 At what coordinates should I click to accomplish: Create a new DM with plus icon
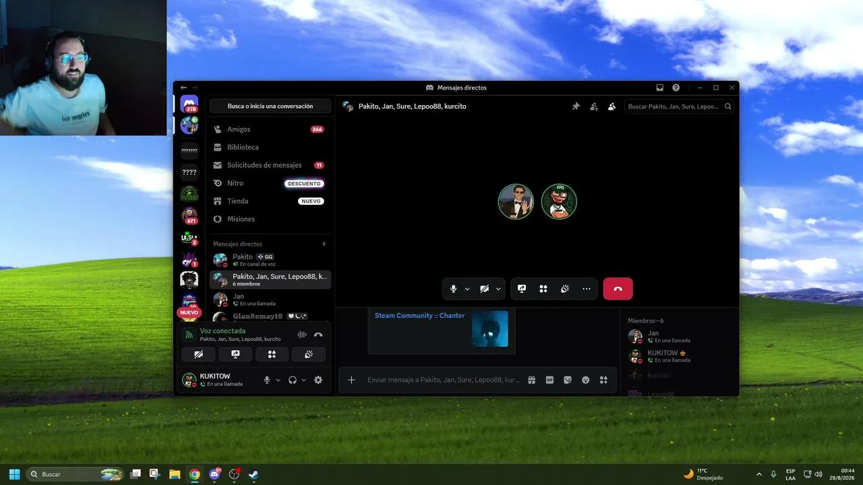324,244
